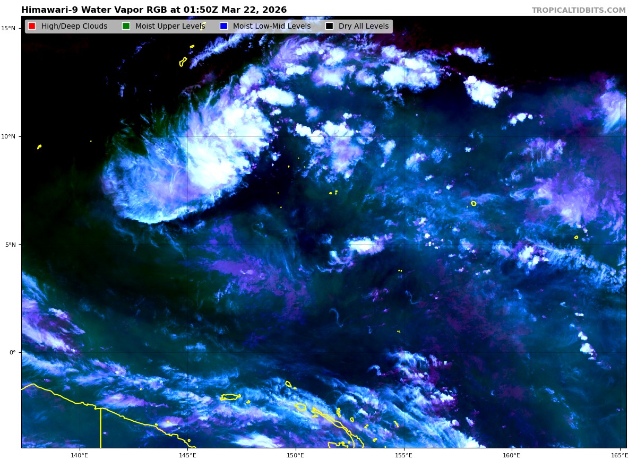Click the 5°N latitude tick label
This screenshot has width=637, height=460.
pos(12,245)
